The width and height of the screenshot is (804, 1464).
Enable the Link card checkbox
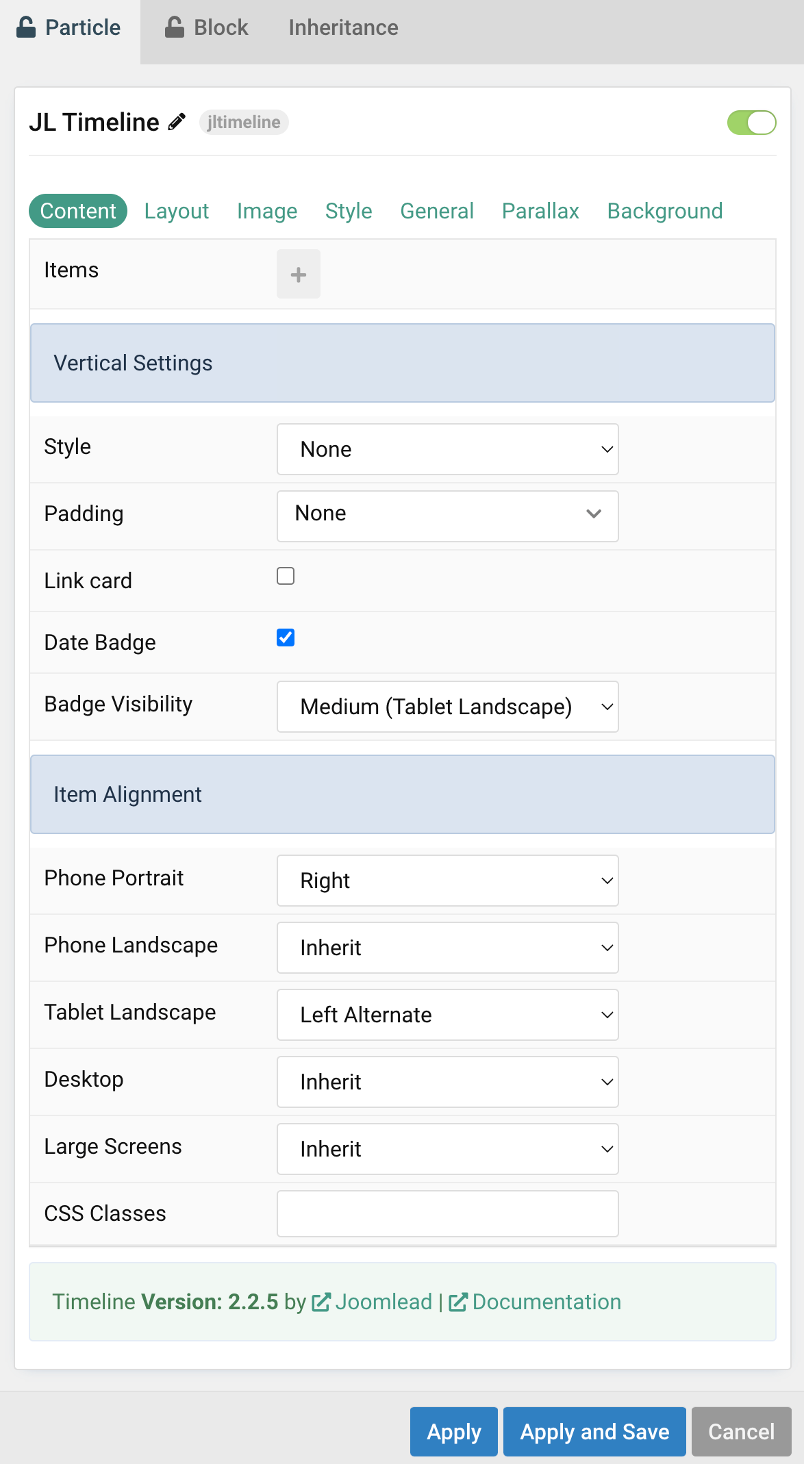(x=286, y=576)
